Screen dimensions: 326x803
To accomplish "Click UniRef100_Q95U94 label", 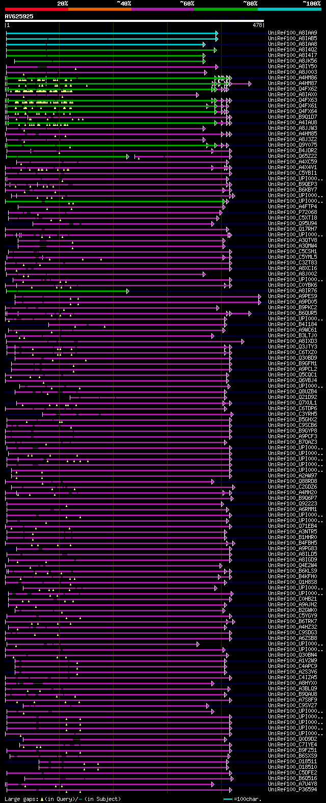I will click(x=292, y=223).
